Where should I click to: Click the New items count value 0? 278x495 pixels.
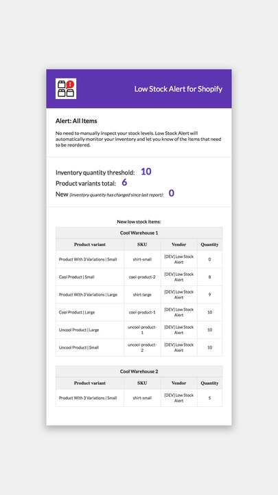click(x=171, y=193)
